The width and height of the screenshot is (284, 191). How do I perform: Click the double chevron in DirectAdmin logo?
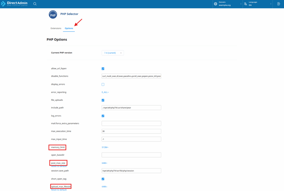tap(4, 4)
